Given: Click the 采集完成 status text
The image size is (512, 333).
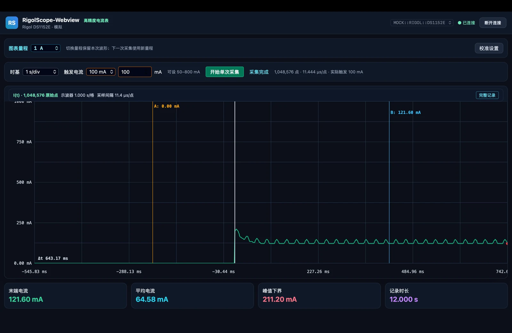Looking at the screenshot, I should coord(259,72).
